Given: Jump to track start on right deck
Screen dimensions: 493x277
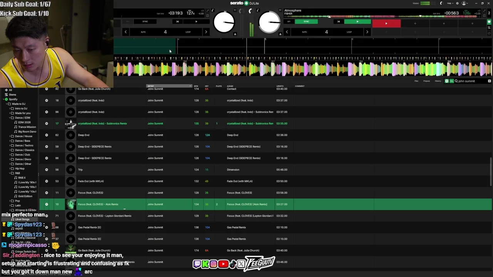Looking at the screenshot, I should coord(339,22).
